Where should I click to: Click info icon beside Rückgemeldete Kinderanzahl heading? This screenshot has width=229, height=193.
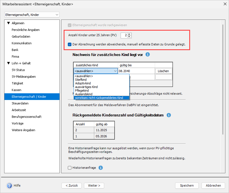point(169,115)
